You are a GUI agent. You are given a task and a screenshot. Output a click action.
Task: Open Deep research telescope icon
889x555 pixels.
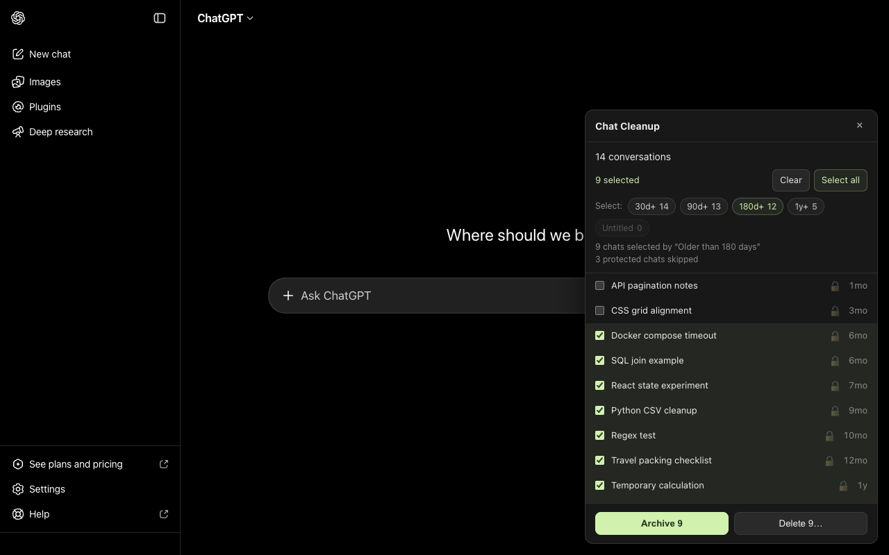(18, 132)
